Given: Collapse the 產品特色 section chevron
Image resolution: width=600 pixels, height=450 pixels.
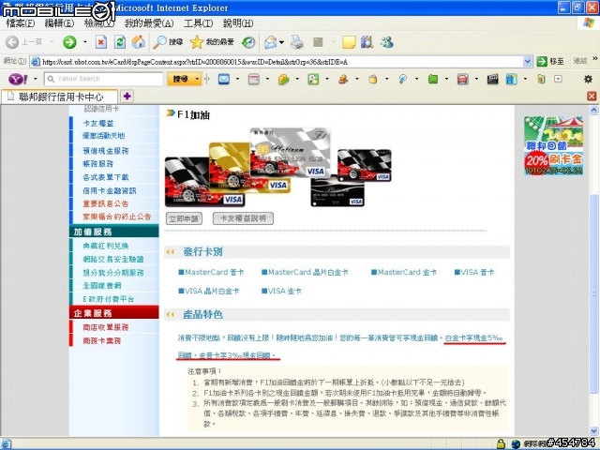Looking at the screenshot, I should 171,315.
